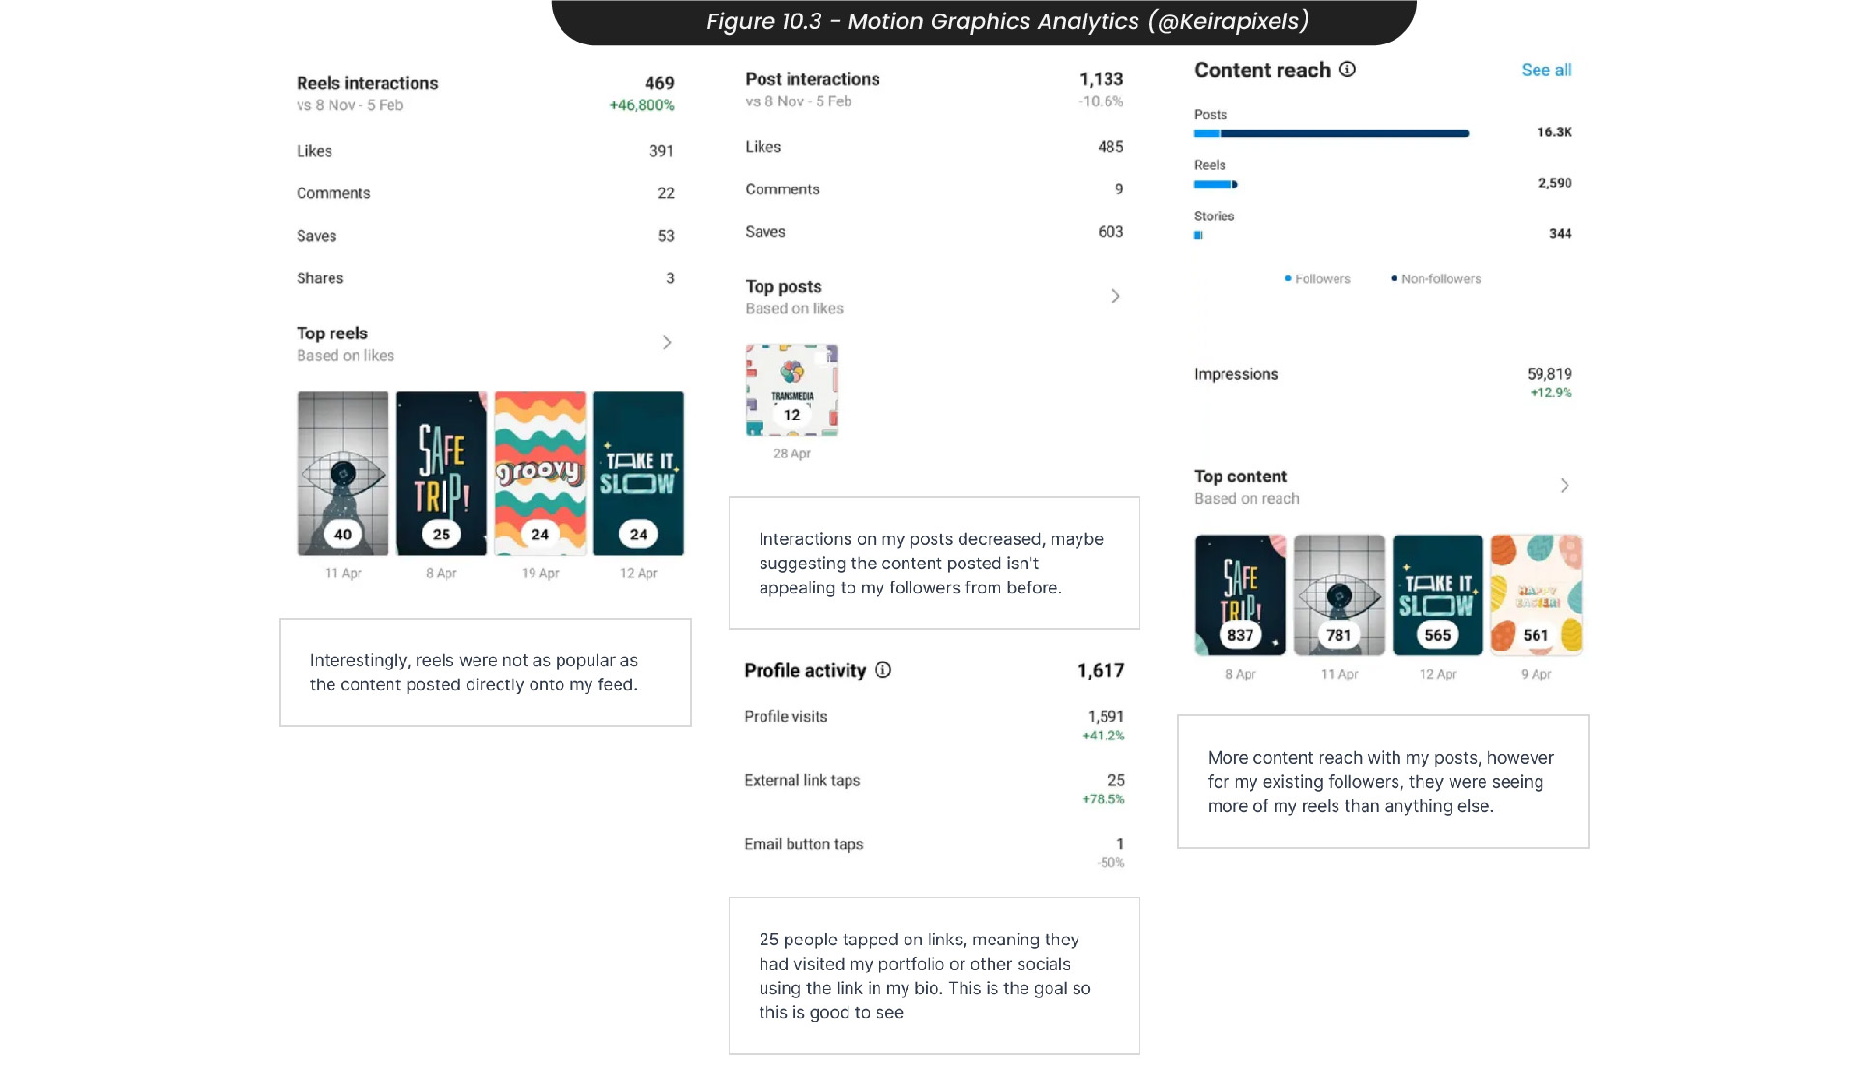The image size is (1869, 1071).
Task: Click the Content reach info icon
Action: pos(1347,70)
